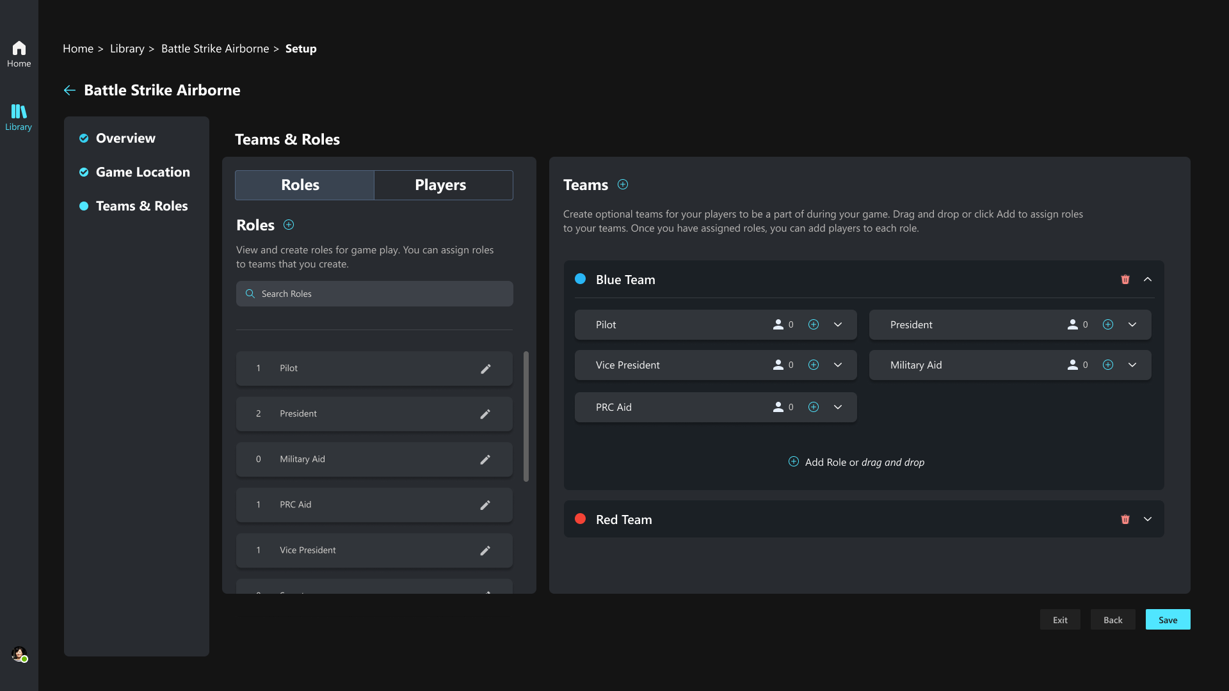Click the Save button
The height and width of the screenshot is (691, 1229).
1168,619
